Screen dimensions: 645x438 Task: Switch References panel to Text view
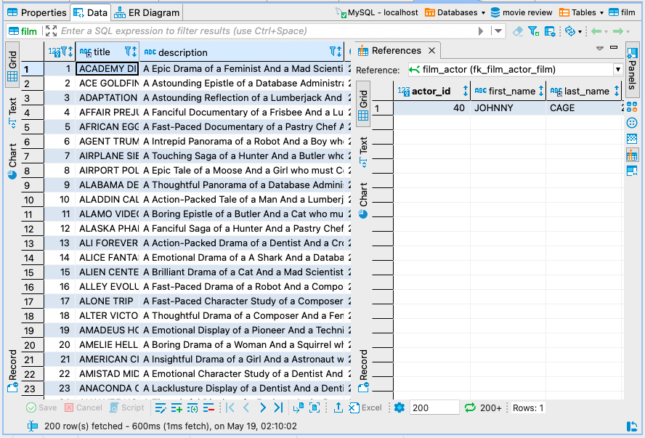(363, 152)
